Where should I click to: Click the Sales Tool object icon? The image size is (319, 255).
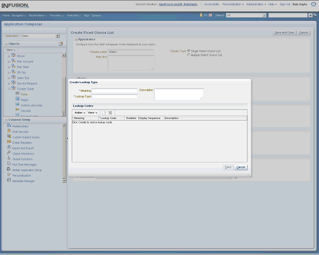click(13, 77)
